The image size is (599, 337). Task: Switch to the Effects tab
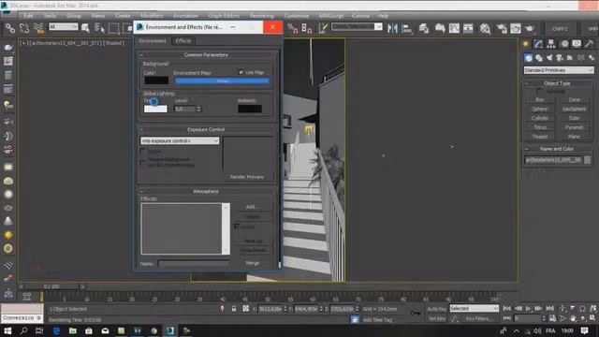[183, 41]
